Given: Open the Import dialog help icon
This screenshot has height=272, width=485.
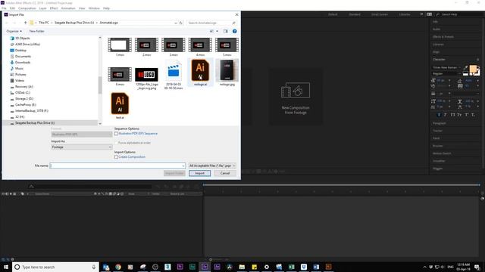Looking at the screenshot, I should click(234, 31).
